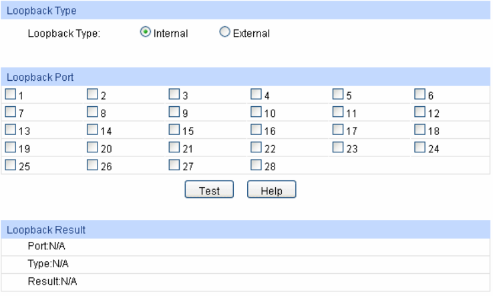Check the port 1 checkbox
The height and width of the screenshot is (296, 493).
[x=10, y=95]
